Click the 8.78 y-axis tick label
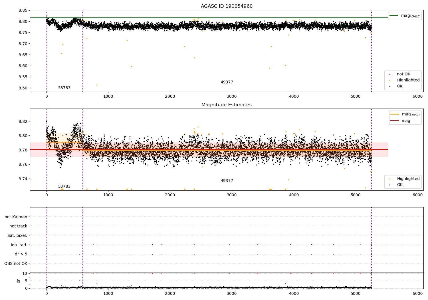 [x=23, y=150]
